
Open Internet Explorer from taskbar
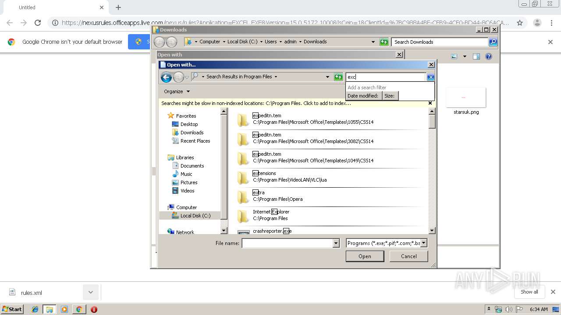[x=35, y=309]
